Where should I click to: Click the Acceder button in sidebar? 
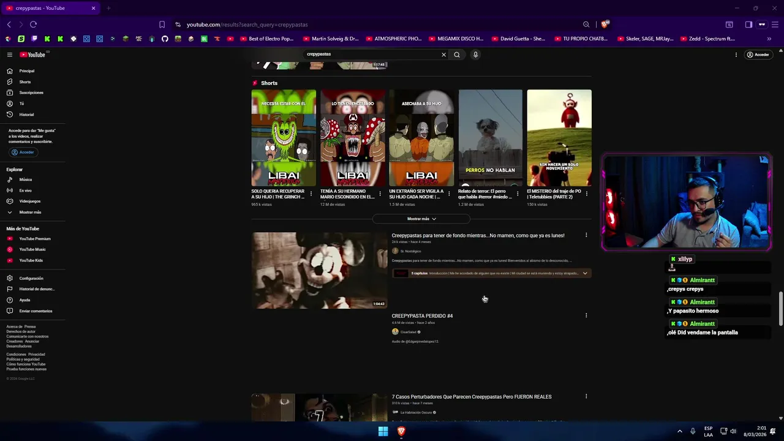23,152
